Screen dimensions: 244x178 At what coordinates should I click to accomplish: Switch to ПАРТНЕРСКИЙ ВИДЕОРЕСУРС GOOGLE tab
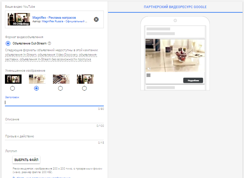(175, 7)
